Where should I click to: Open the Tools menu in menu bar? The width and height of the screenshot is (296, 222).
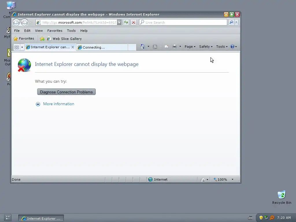[71, 31]
